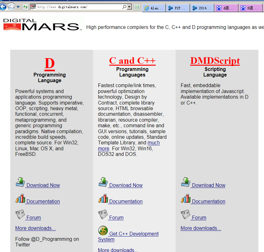Viewport: 264px width, 252px height.
Task: Open 'Documentation' in DMDScript column
Action: pos(208,202)
